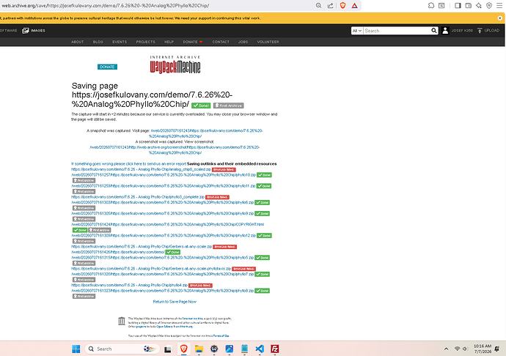Click the share page icon in address bar
This screenshot has width=506, height=356.
click(330, 5)
